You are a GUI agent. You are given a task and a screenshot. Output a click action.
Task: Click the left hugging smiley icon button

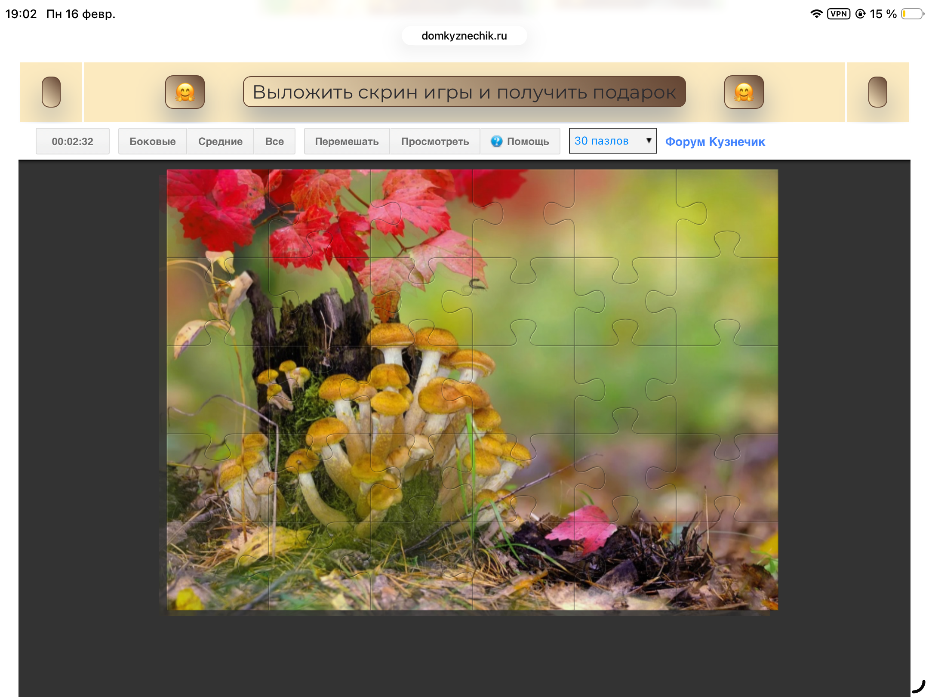185,92
